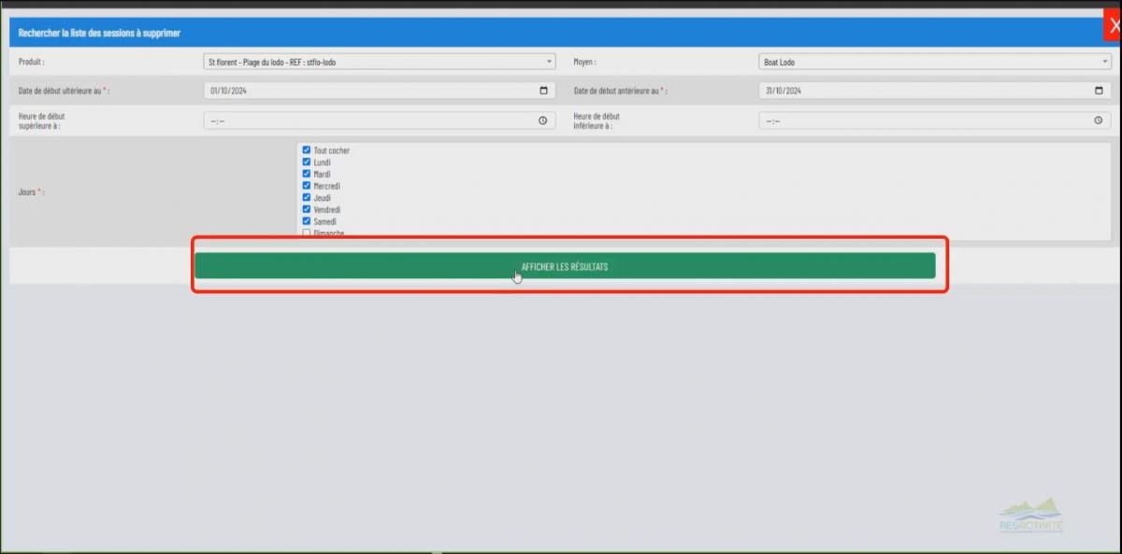This screenshot has height=554, width=1122.
Task: Click the Heure de début inférieure time field
Action: click(x=935, y=121)
